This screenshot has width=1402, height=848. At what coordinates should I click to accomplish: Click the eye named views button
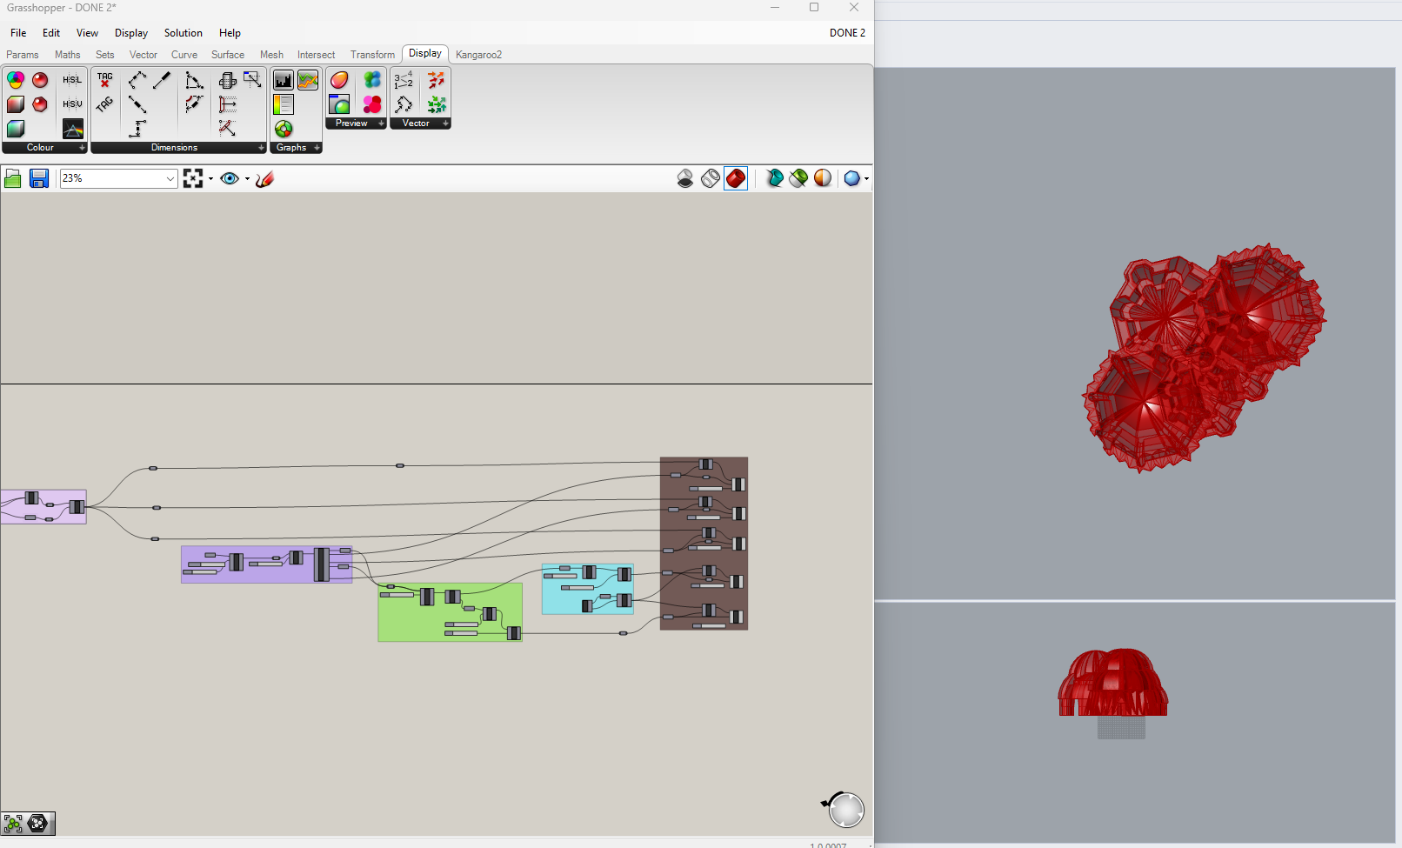click(230, 178)
